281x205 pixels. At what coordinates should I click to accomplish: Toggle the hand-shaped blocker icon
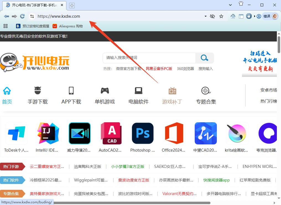[x=249, y=16]
